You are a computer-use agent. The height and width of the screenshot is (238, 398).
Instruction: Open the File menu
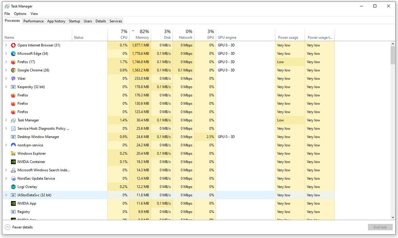pos(7,14)
